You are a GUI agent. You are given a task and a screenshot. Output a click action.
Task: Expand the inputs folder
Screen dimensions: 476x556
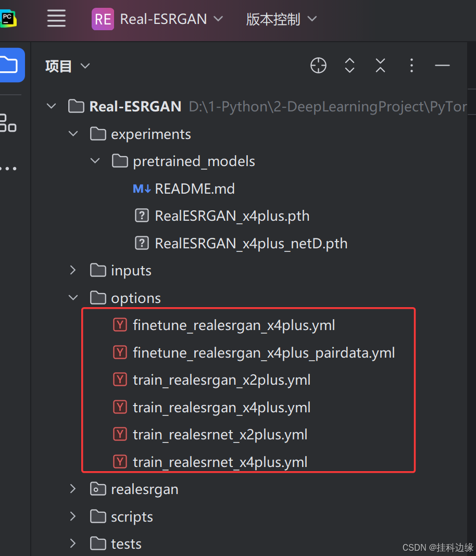[x=73, y=270]
